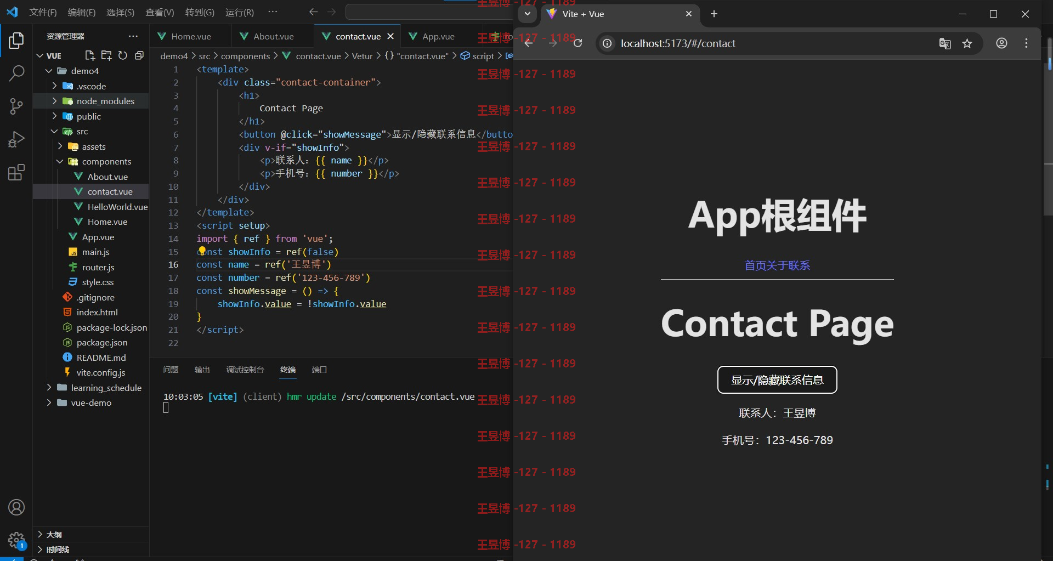Click the 首页 link on the page
1053x561 pixels.
pos(755,265)
